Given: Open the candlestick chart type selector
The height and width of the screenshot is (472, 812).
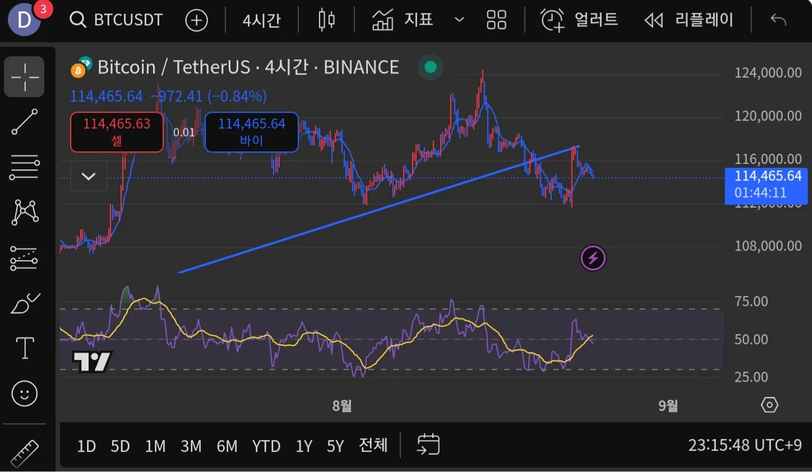Looking at the screenshot, I should click(326, 20).
